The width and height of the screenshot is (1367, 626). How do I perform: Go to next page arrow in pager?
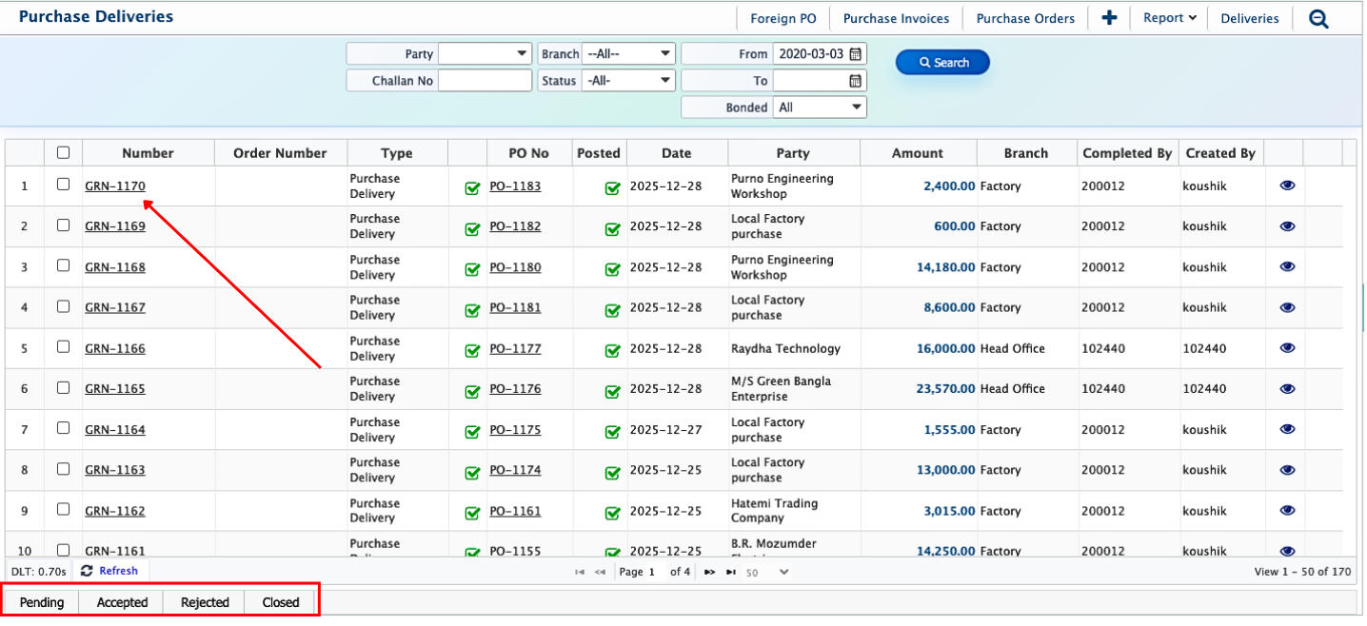709,572
